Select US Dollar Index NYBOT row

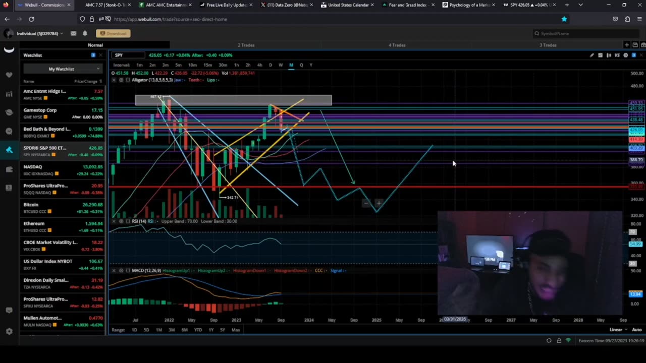[x=63, y=264]
